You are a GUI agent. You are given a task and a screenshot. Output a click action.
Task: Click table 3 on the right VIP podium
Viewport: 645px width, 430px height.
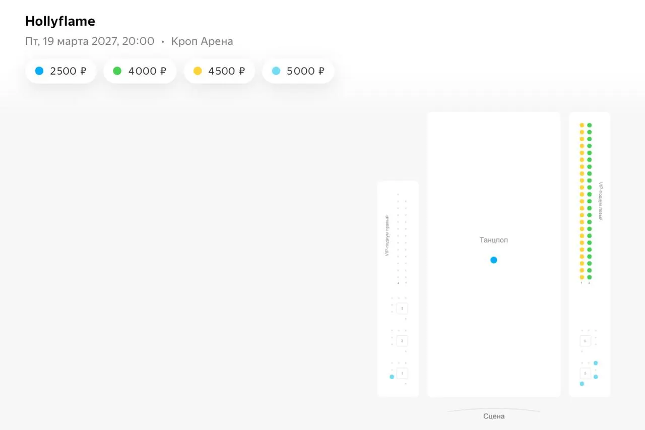pos(402,308)
